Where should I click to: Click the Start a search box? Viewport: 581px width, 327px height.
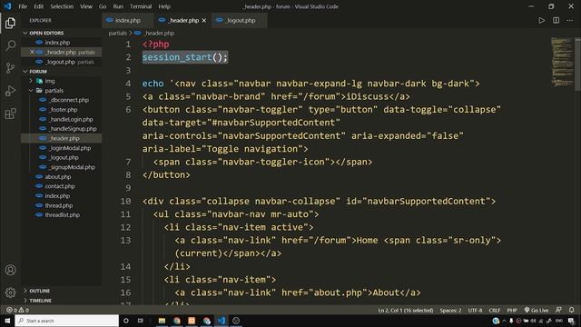pos(66,321)
